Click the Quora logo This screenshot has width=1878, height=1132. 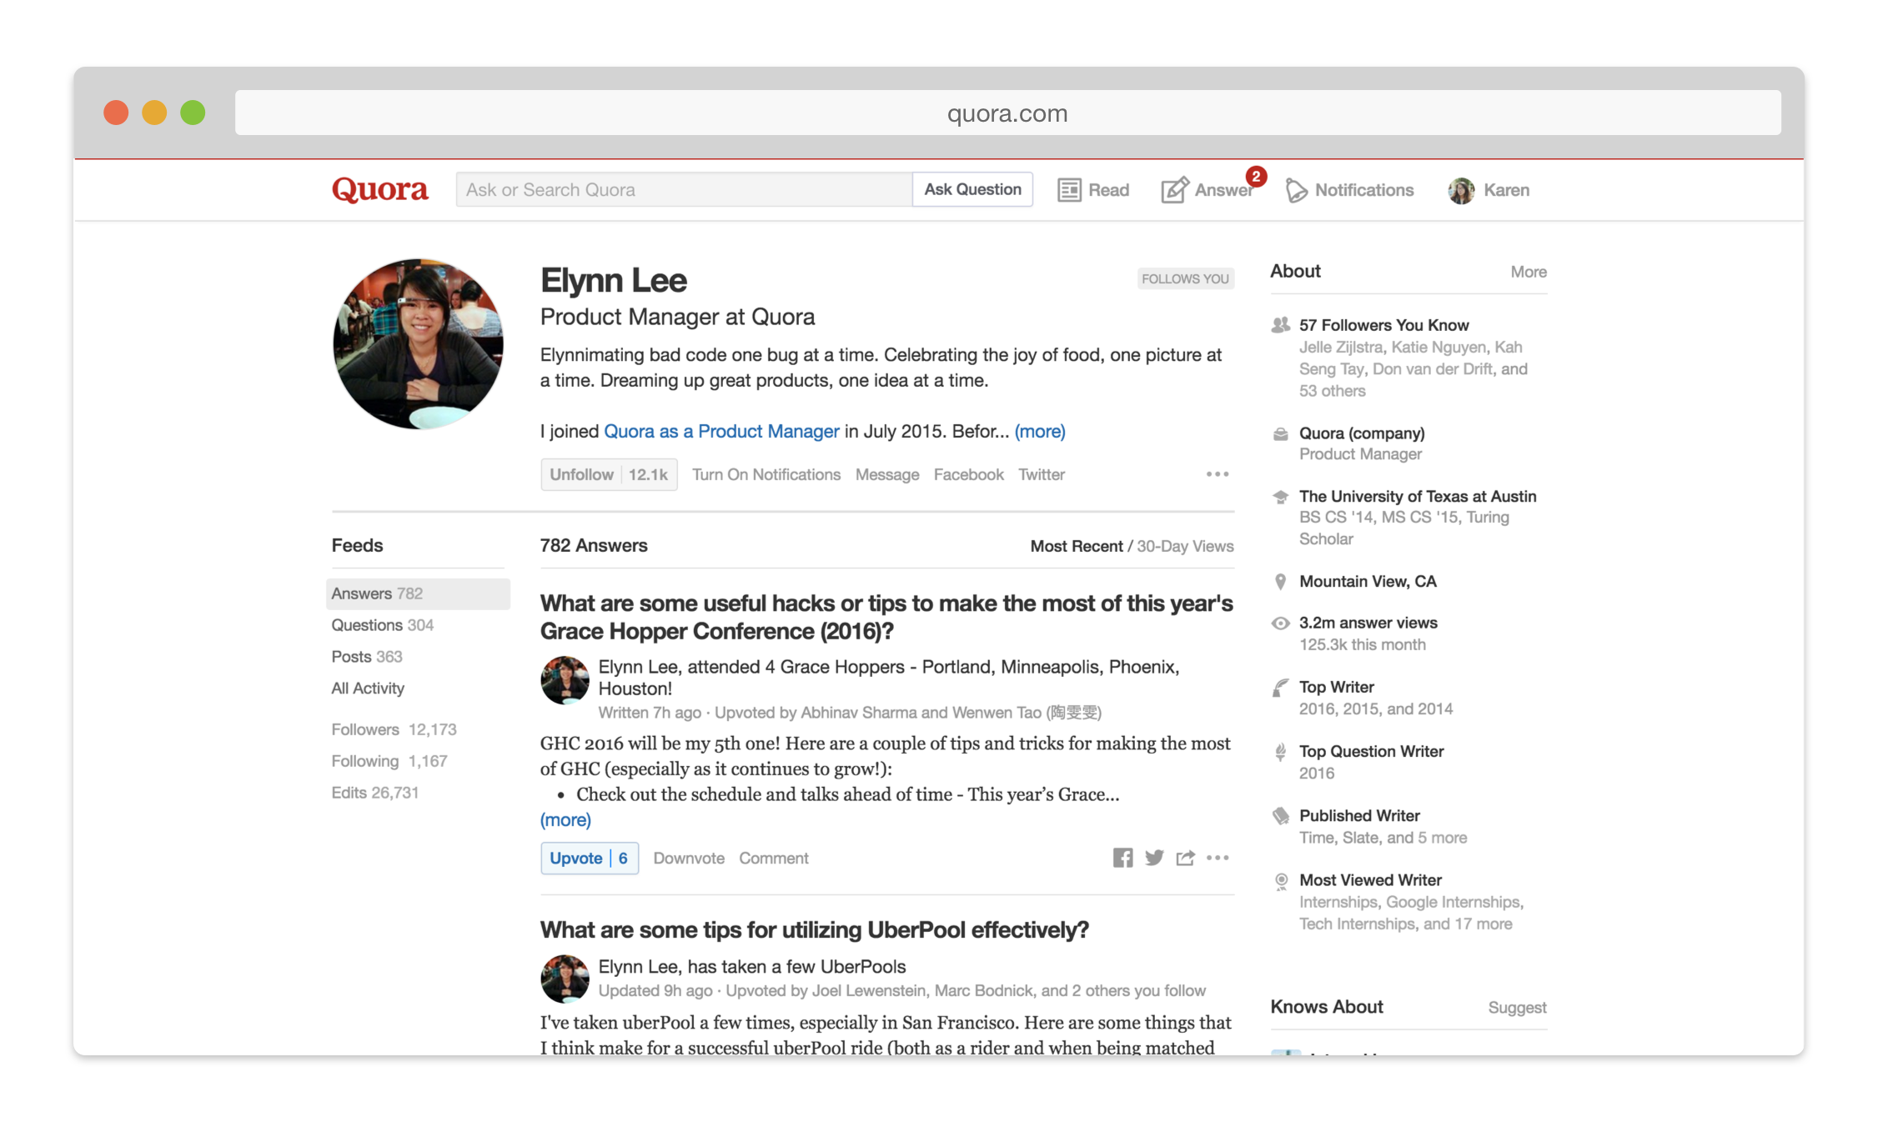(x=379, y=190)
